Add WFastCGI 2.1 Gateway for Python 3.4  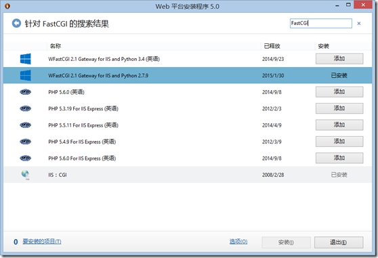pos(339,59)
